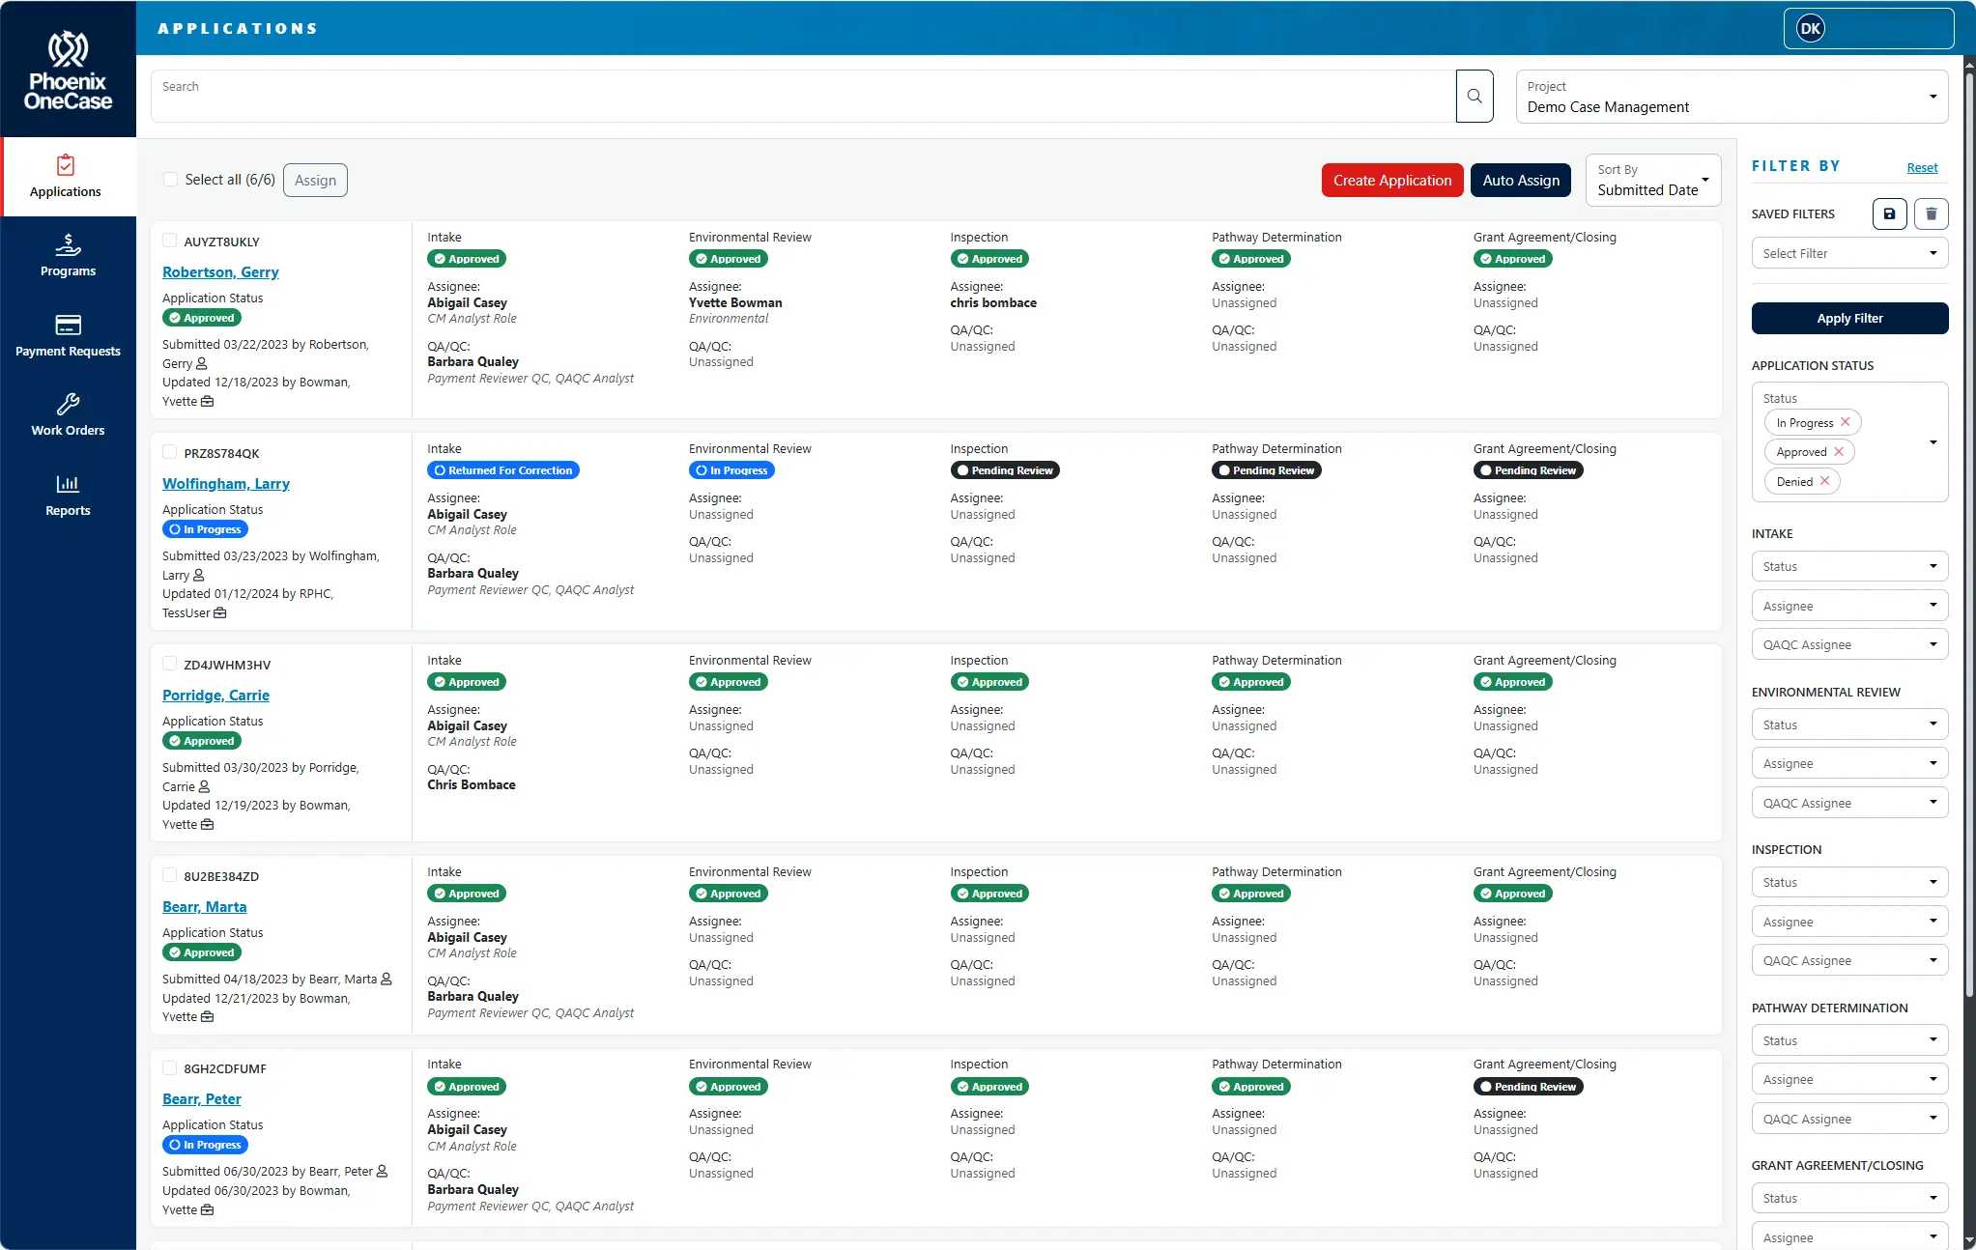Click the save filter icon
This screenshot has width=1976, height=1250.
(1889, 213)
